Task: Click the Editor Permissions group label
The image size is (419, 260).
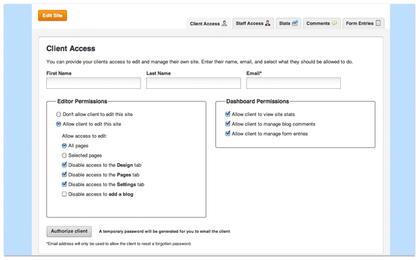Action: tap(82, 101)
